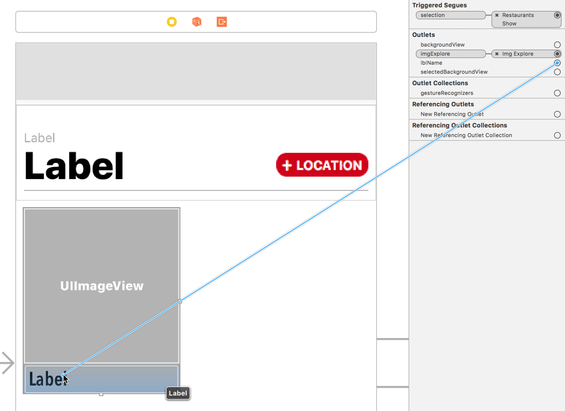
Task: Remove the Restaurants Show segue connection
Action: (x=497, y=15)
